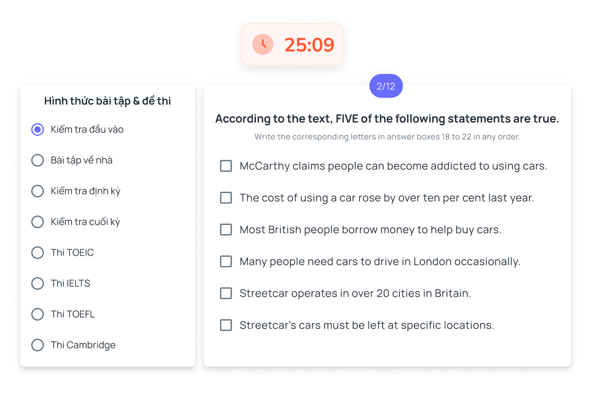Choose the Thi IELTS exam option
This screenshot has height=404, width=590.
click(x=37, y=284)
